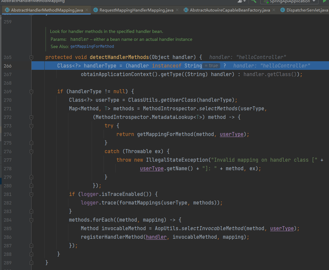Click class icon on AbstractAutowireCapableBeanFactory.java tab

186,10
